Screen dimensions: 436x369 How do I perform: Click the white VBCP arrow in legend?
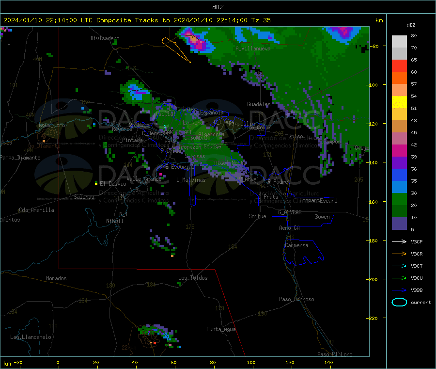coord(399,241)
